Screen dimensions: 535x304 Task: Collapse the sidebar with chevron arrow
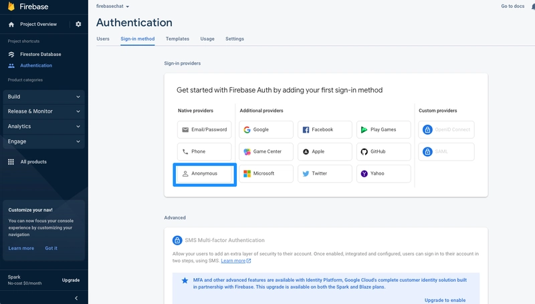[x=76, y=298]
